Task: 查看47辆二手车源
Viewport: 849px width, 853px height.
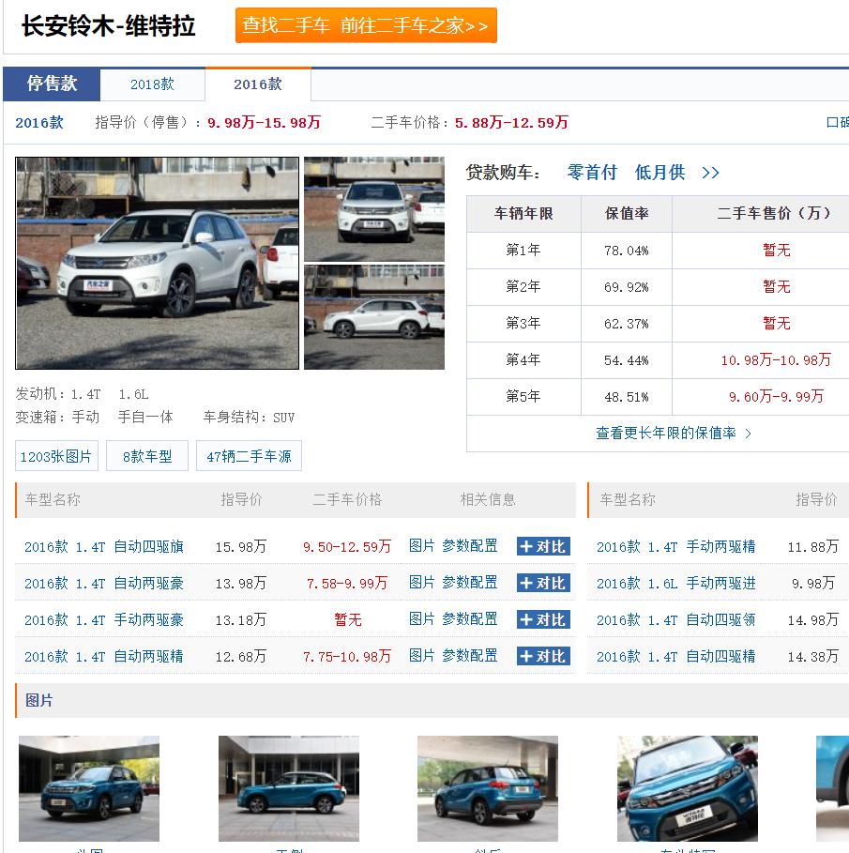Action: point(249,456)
